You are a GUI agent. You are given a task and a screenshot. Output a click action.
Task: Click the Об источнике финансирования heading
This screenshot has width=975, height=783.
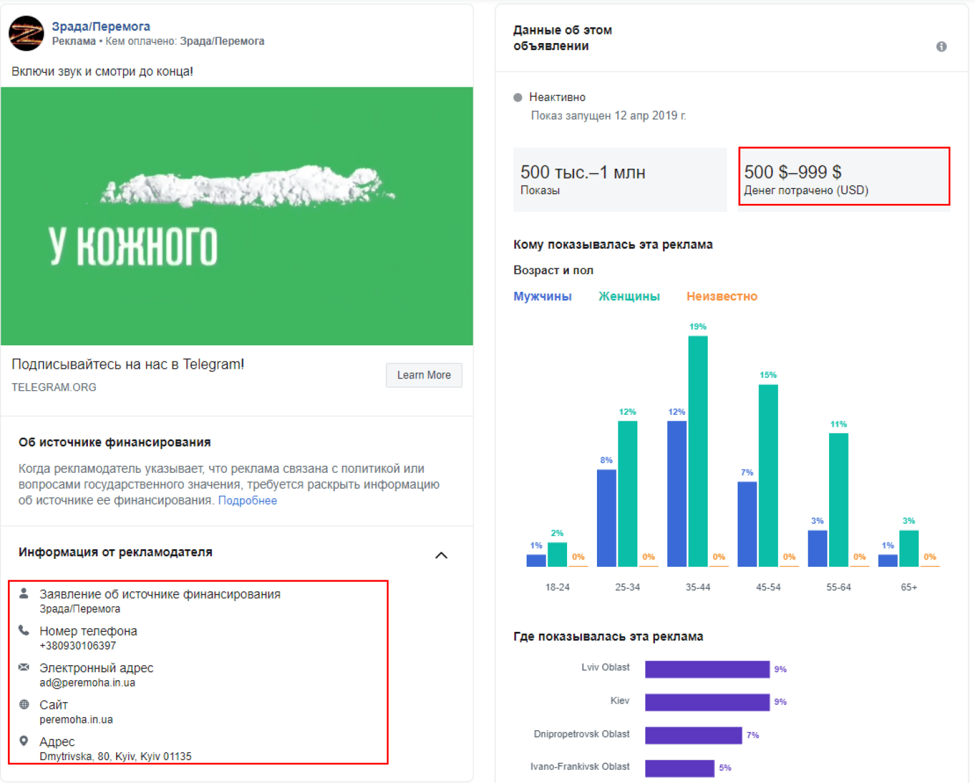(x=115, y=442)
